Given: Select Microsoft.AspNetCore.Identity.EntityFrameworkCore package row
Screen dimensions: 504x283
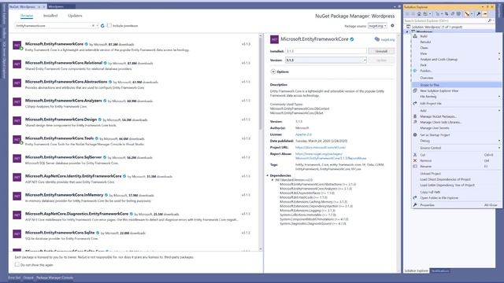Looking at the screenshot, I should 134,178.
